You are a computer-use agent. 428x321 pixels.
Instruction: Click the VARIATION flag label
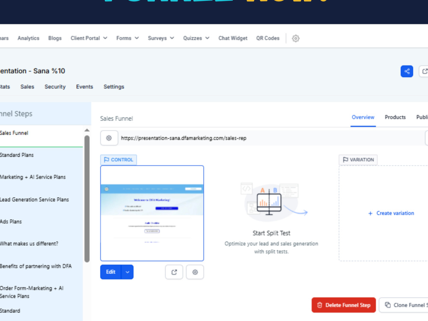click(358, 160)
